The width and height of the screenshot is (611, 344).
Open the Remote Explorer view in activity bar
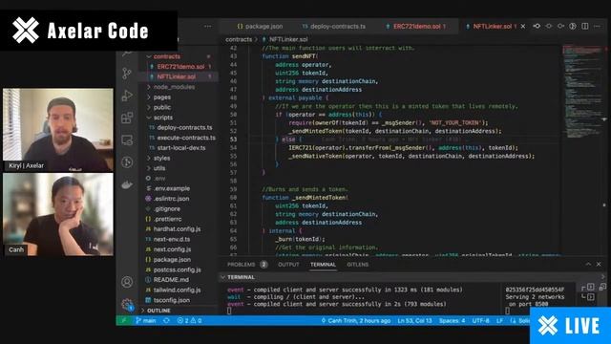click(x=127, y=140)
